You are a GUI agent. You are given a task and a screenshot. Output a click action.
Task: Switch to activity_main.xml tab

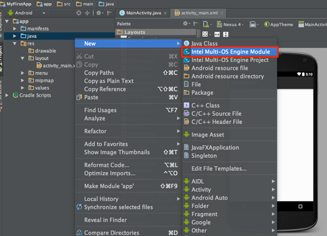point(199,13)
